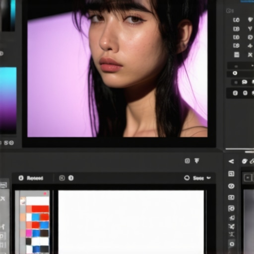Click the labeled text button beside the info icon
Screen dimensions: 254x254
(x=35, y=178)
